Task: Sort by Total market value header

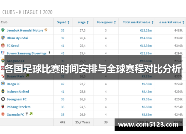Action: click(x=138, y=22)
